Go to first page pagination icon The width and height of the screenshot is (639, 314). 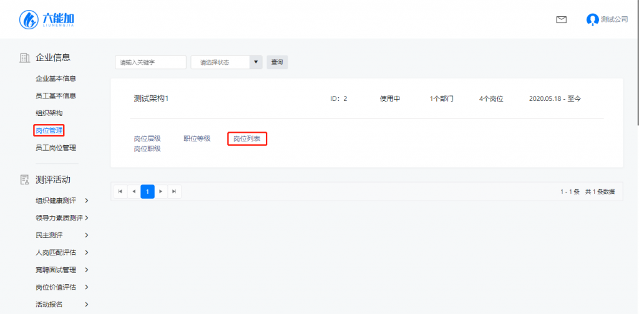pos(120,191)
